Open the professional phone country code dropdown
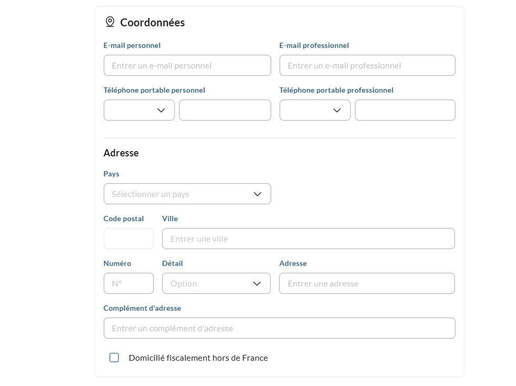Image resolution: width=516 pixels, height=386 pixels. click(x=315, y=110)
